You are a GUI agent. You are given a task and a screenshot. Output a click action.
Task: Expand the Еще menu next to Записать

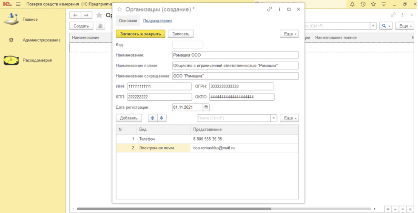tap(289, 34)
